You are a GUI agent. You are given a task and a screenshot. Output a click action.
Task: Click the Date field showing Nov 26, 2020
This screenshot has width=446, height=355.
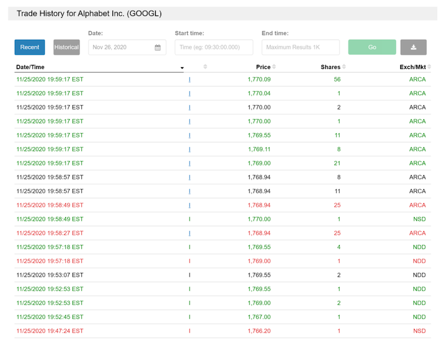point(121,48)
